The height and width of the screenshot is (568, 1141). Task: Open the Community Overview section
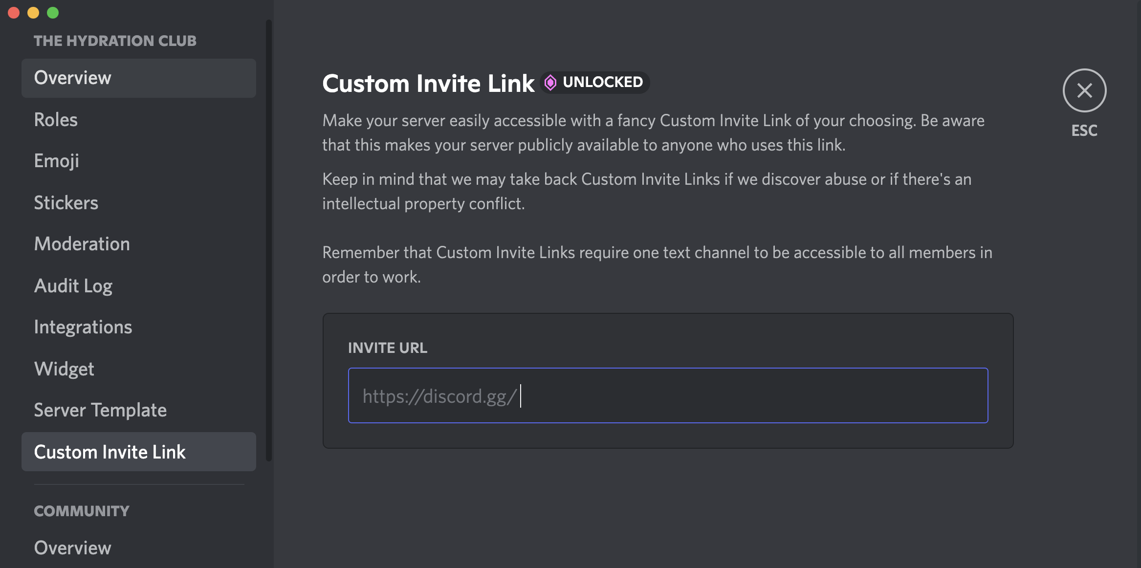click(73, 549)
